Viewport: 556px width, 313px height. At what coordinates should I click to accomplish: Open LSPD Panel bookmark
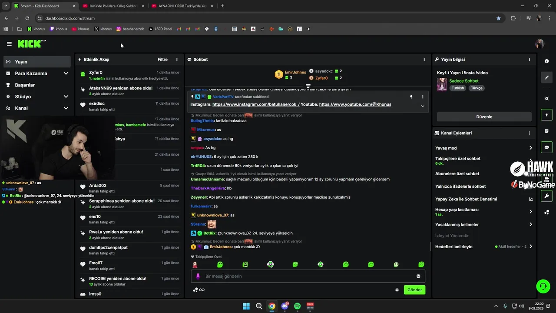[x=160, y=29]
